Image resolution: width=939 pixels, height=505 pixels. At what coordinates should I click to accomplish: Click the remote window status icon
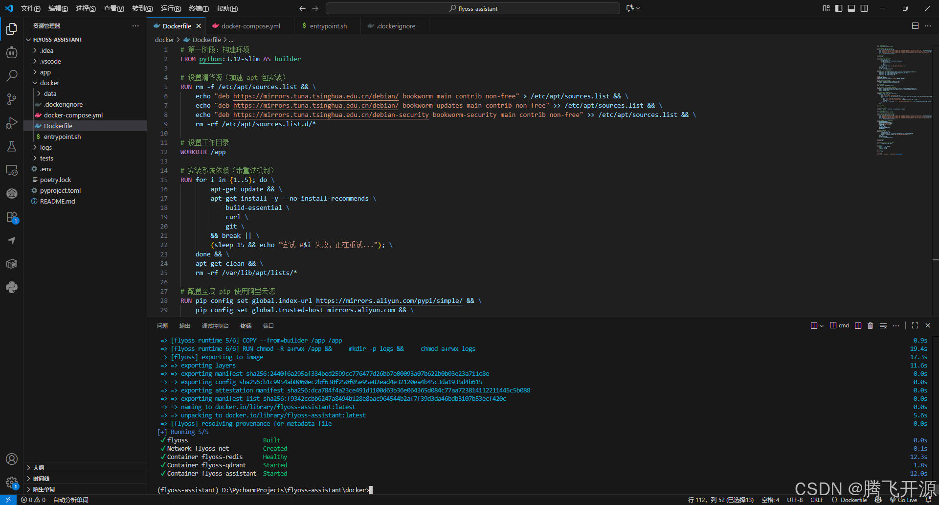tap(8, 500)
